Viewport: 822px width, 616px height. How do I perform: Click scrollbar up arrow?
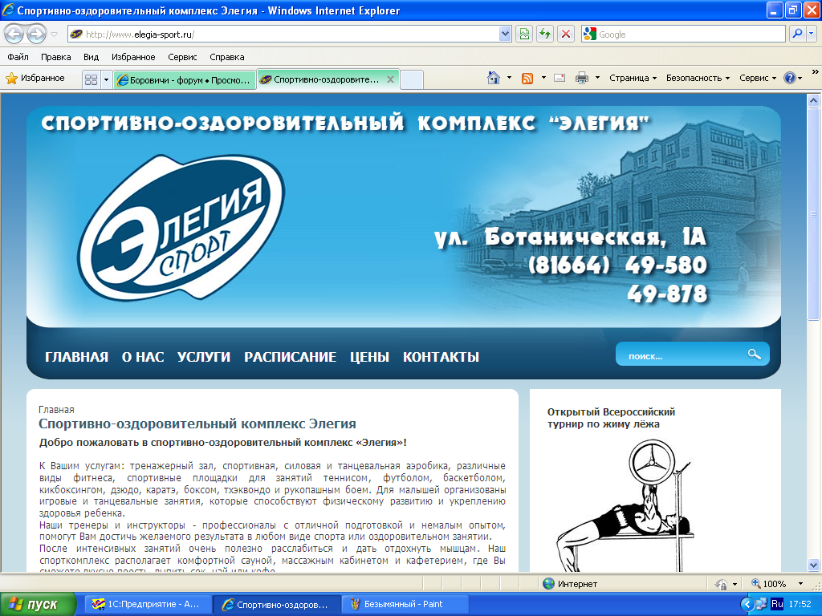814,100
